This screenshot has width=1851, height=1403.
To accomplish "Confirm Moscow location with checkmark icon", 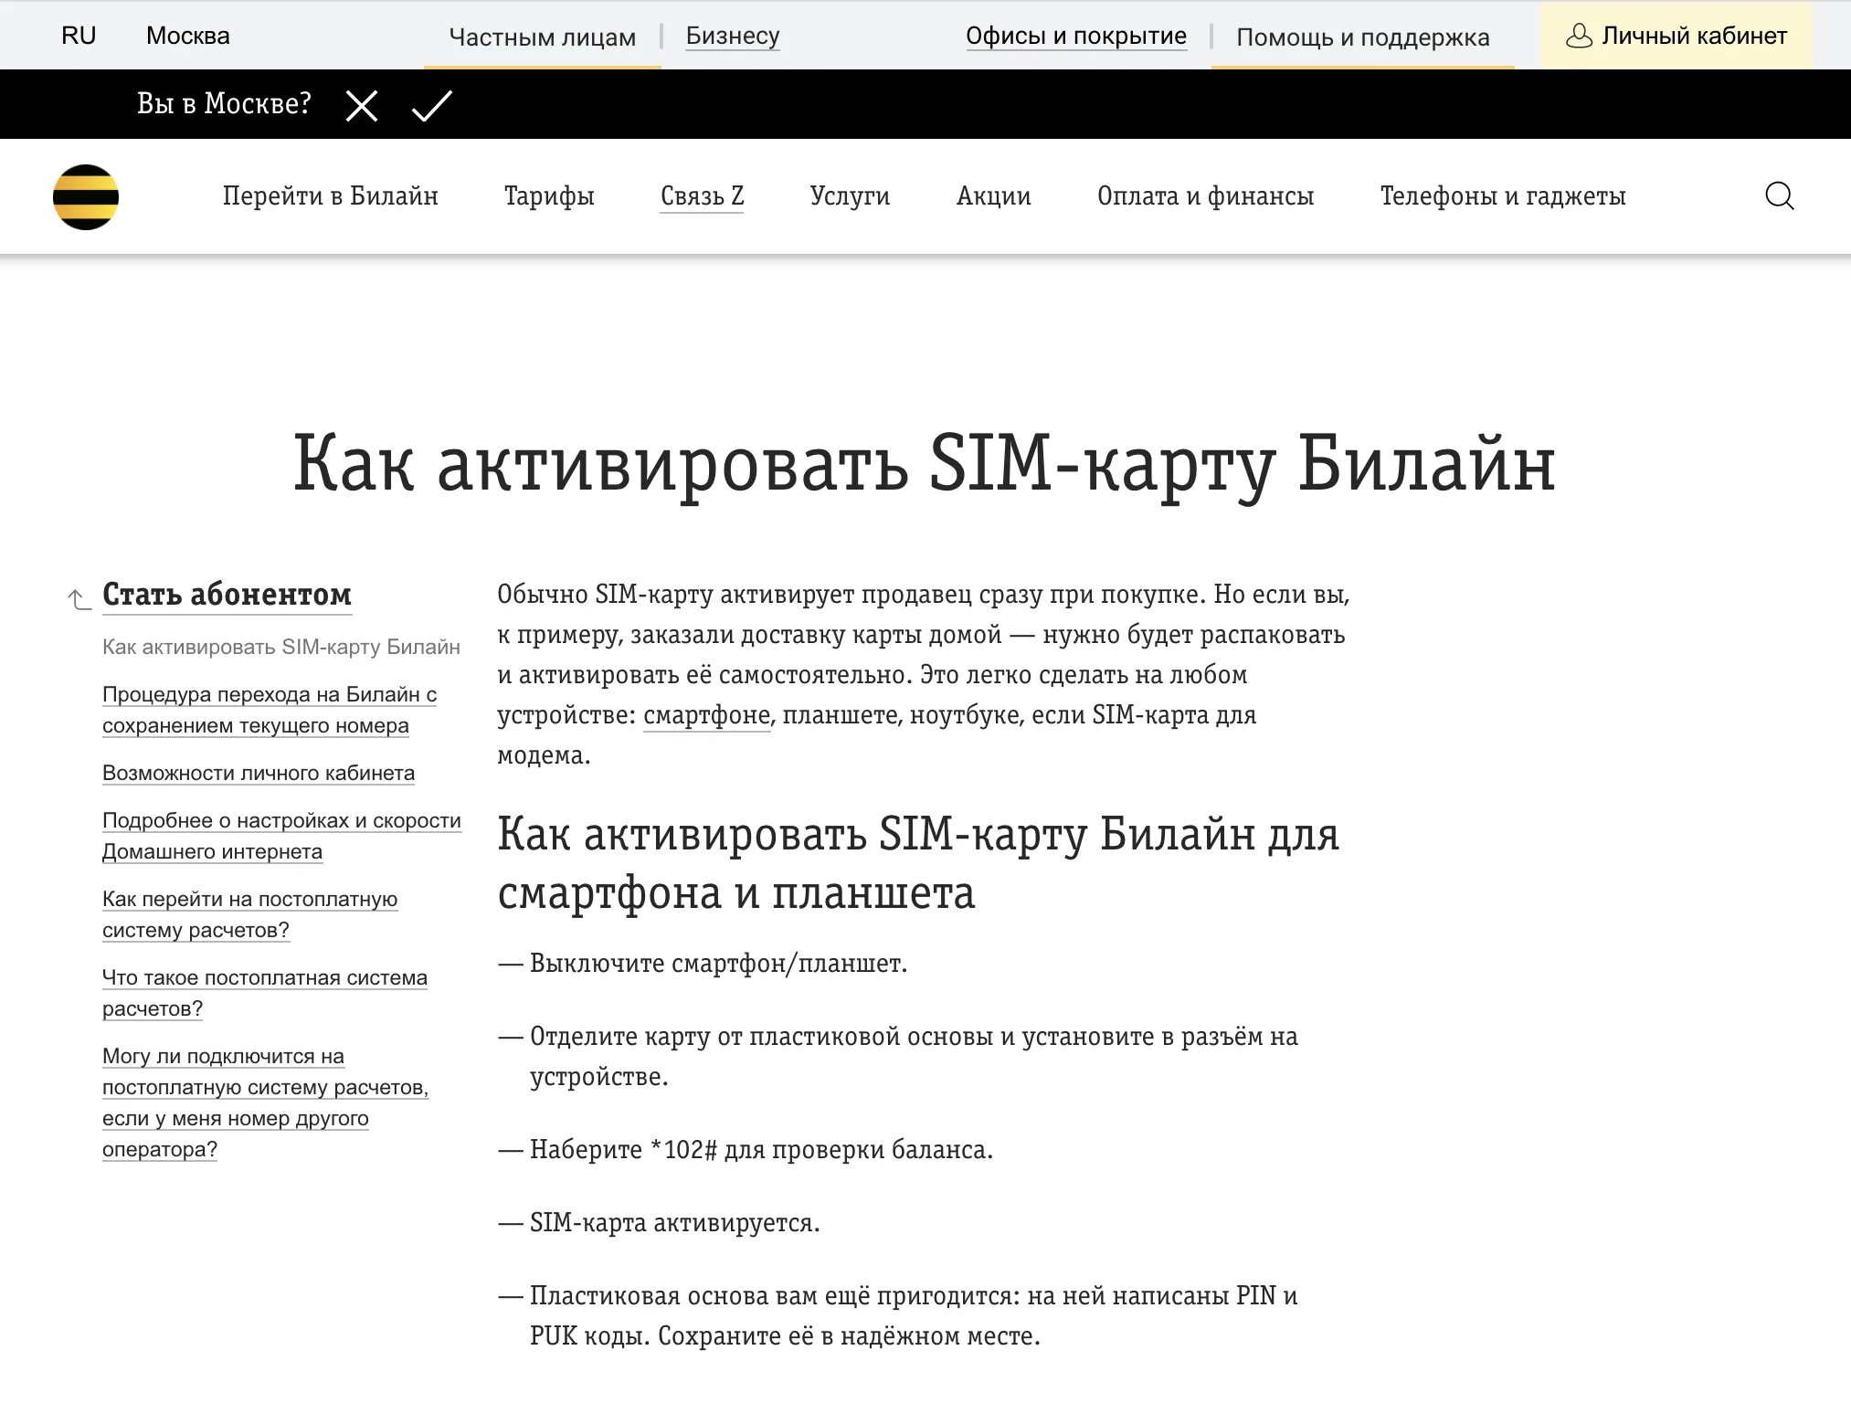I will tap(432, 105).
